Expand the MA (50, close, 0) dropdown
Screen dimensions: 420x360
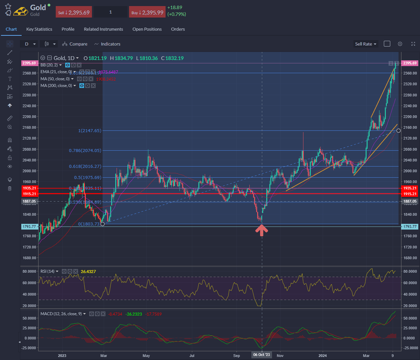pyautogui.click(x=72, y=79)
